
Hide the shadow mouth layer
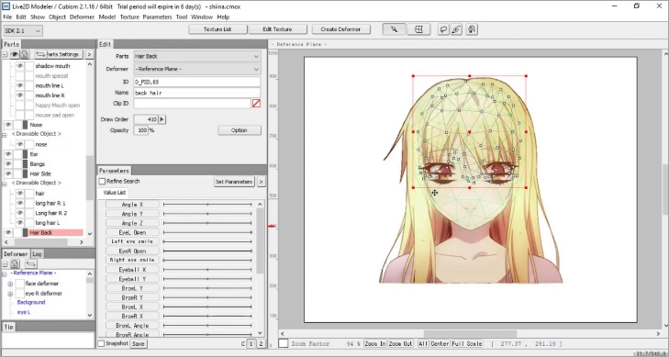click(19, 66)
